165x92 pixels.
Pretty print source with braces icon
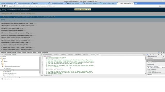(x=42, y=75)
